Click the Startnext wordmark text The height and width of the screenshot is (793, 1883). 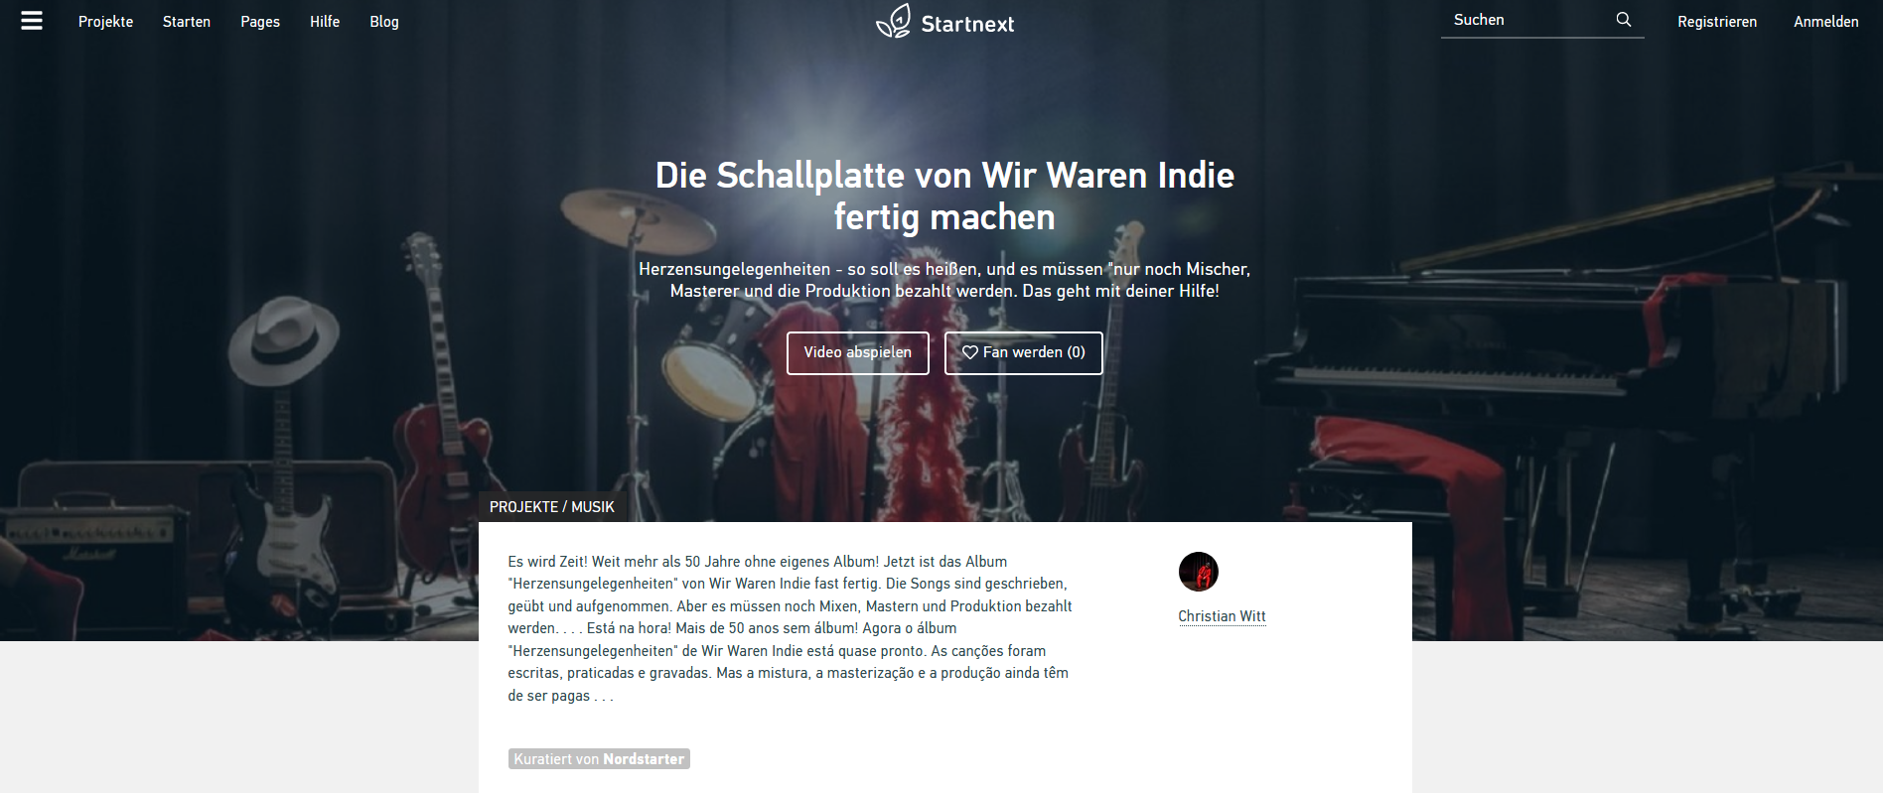967,24
